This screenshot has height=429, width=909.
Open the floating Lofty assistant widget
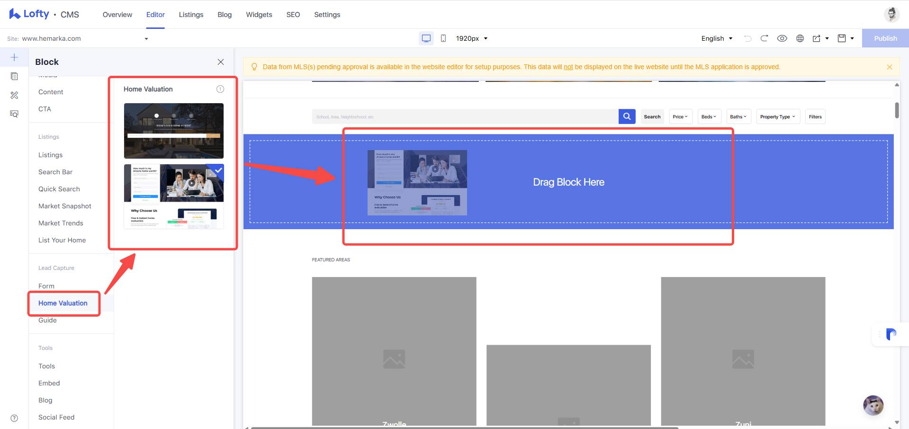pyautogui.click(x=891, y=334)
